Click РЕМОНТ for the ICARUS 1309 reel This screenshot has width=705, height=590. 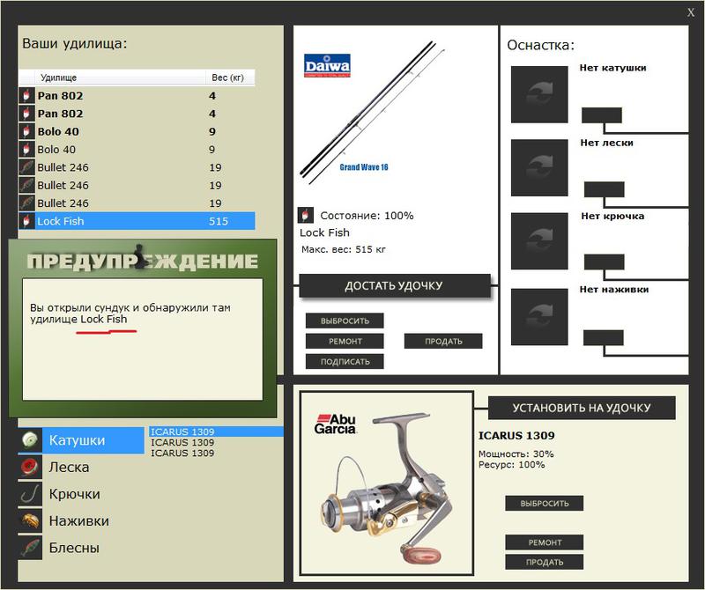545,542
